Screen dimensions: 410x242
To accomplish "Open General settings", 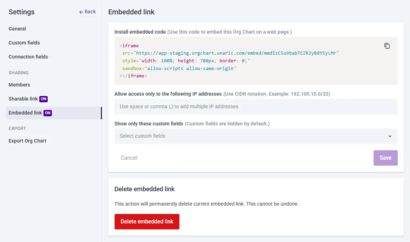I will [17, 29].
